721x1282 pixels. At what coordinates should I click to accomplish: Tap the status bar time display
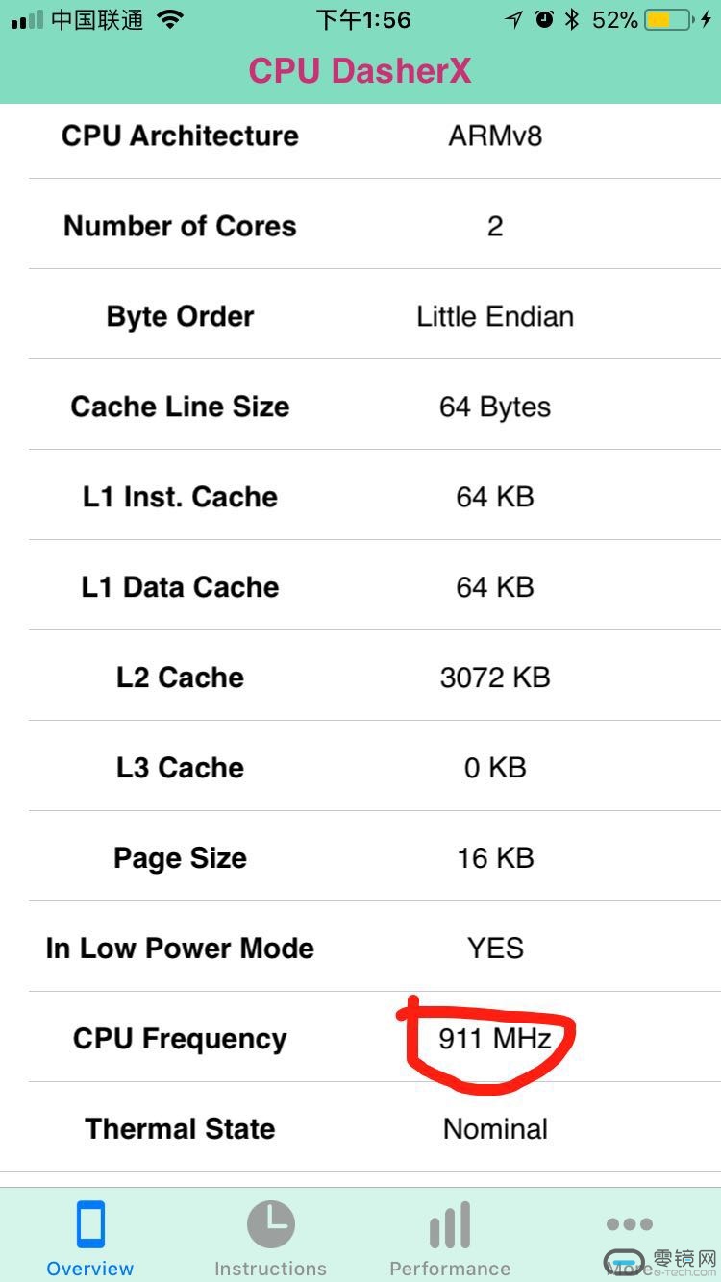[363, 20]
